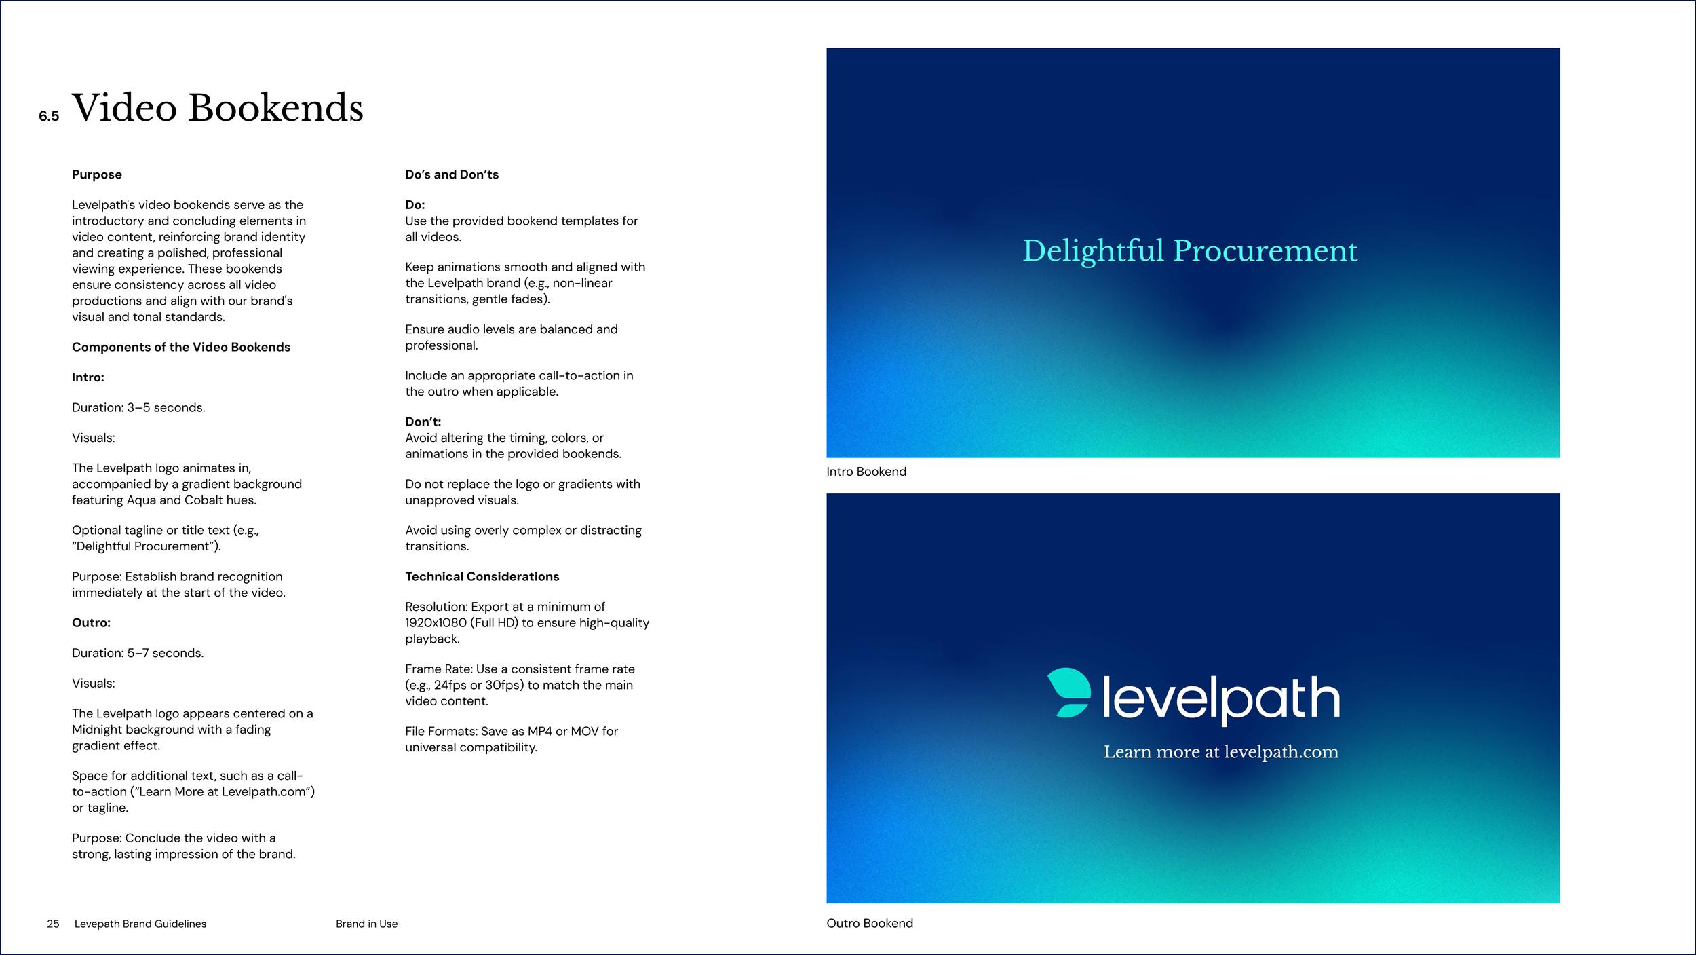The image size is (1696, 955).
Task: Click the 'Learn more at levelpath.com' text
Action: coord(1221,752)
